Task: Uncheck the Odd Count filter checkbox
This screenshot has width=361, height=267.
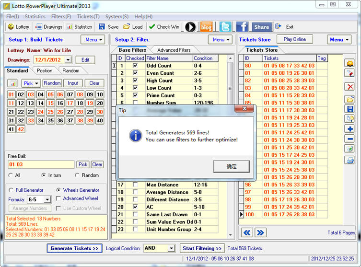Action: 135,66
